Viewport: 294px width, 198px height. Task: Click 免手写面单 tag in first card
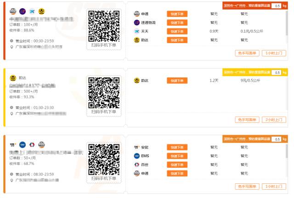247,53
